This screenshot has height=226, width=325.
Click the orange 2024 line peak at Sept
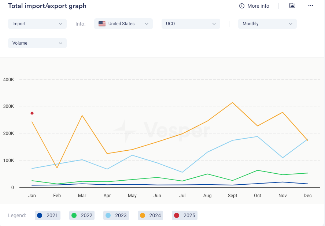click(x=232, y=102)
